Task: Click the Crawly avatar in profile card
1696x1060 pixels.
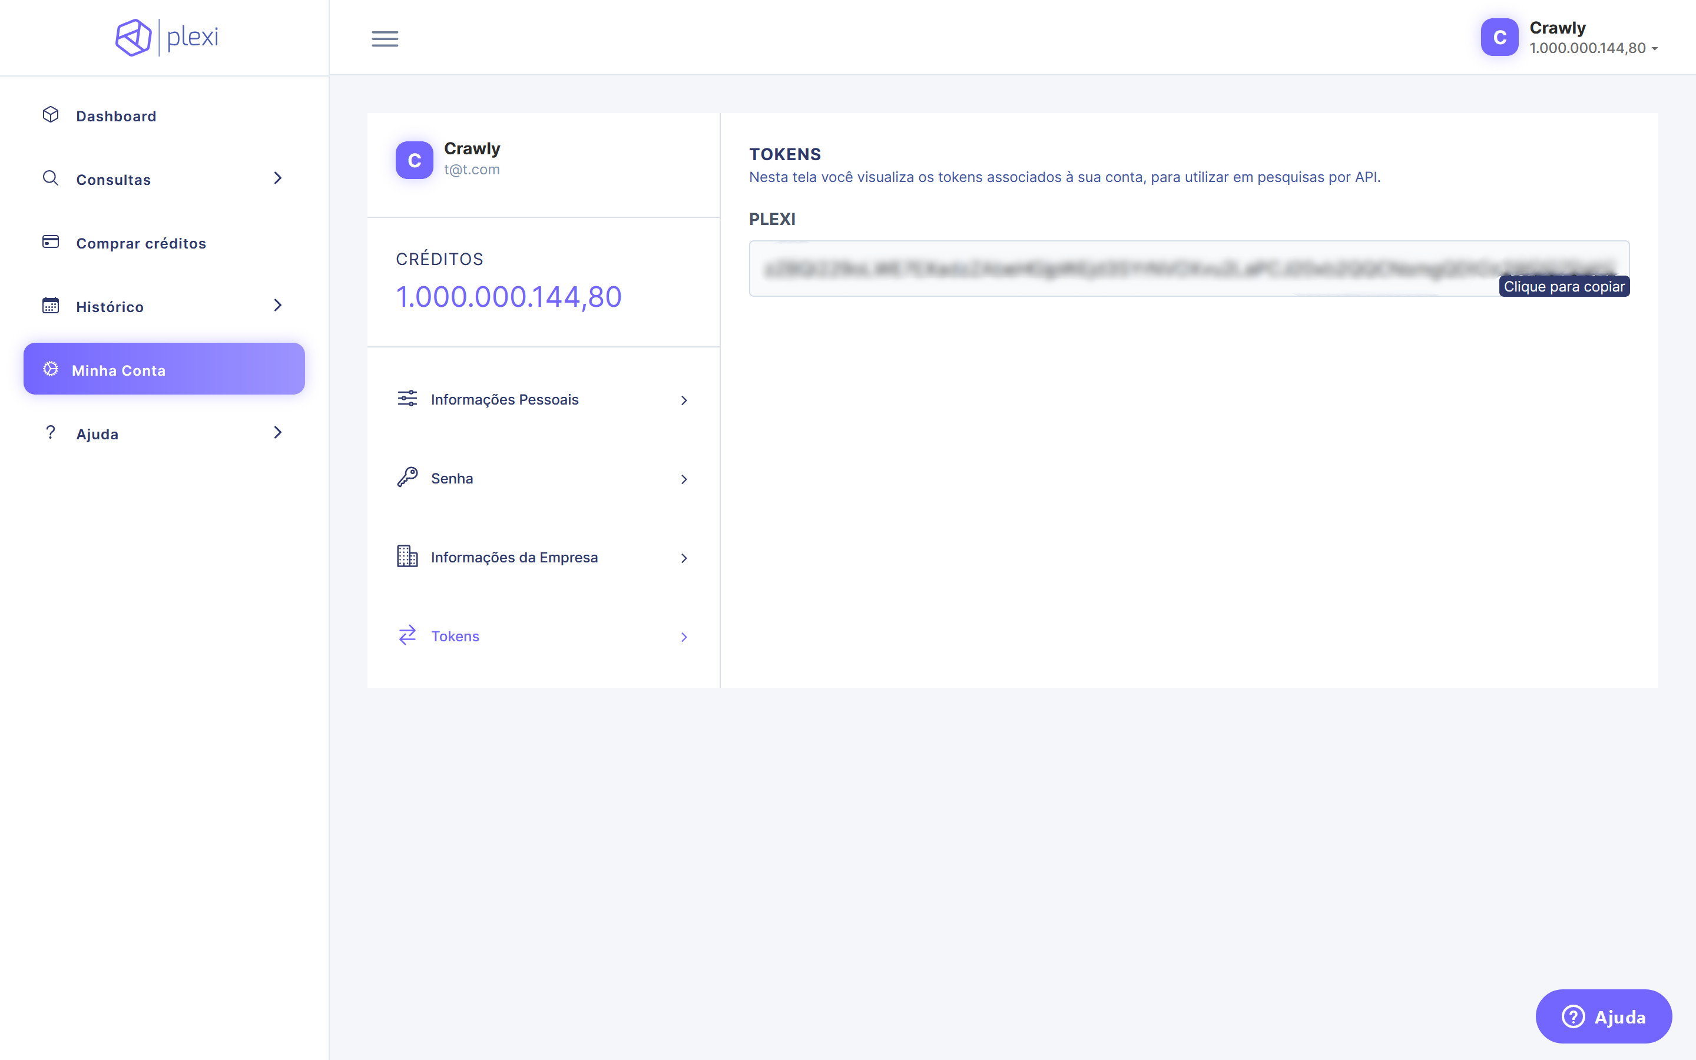Action: (x=414, y=161)
